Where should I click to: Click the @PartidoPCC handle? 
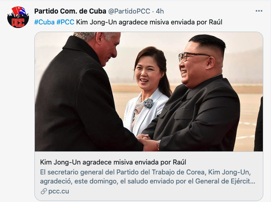[x=129, y=11]
